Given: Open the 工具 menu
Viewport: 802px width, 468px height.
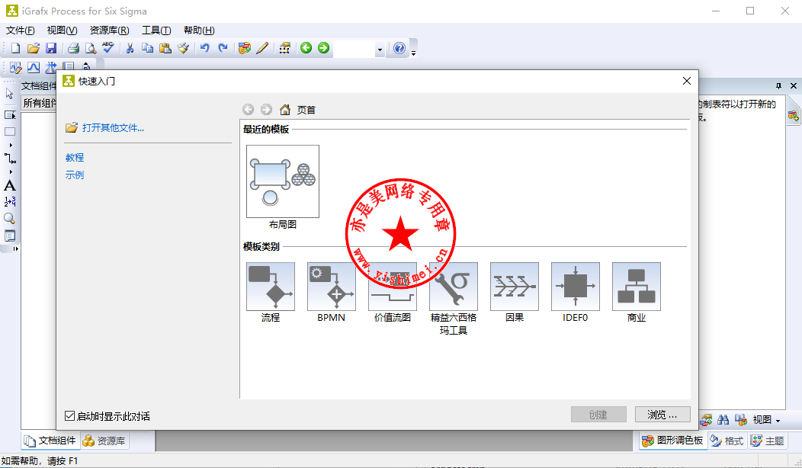Looking at the screenshot, I should click(156, 30).
